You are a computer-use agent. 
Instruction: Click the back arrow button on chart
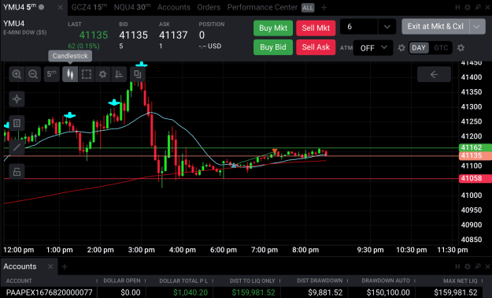434,74
